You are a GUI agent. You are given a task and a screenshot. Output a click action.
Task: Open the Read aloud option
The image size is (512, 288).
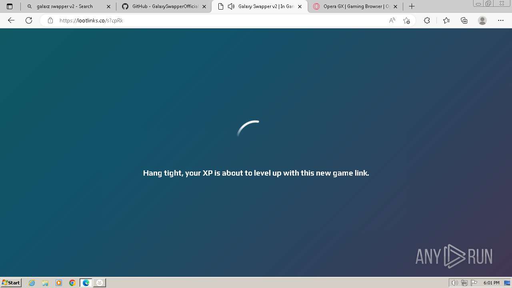coord(392,20)
